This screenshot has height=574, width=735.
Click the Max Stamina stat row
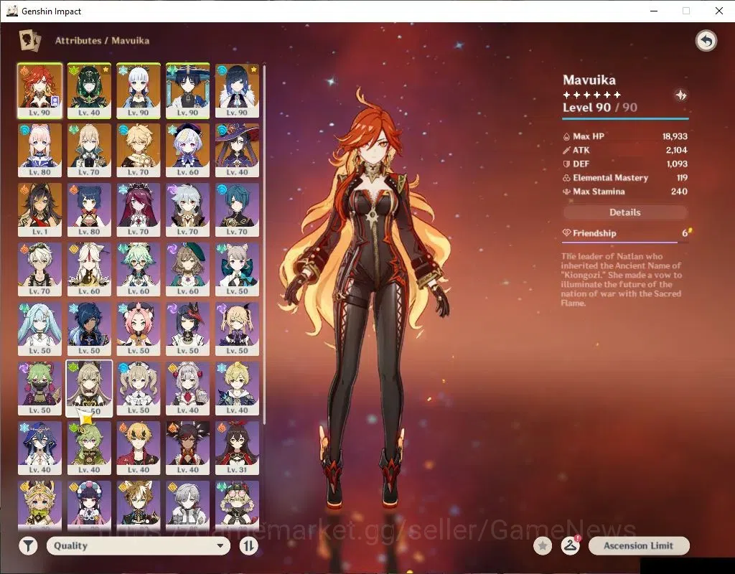click(x=625, y=191)
